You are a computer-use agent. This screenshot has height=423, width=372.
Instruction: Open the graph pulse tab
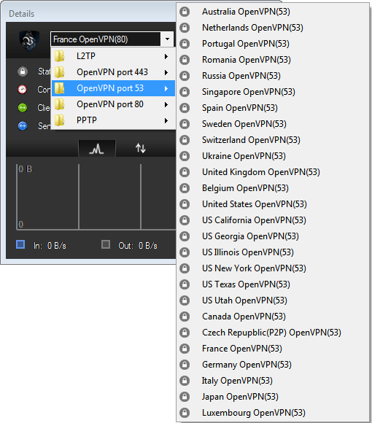click(x=97, y=148)
